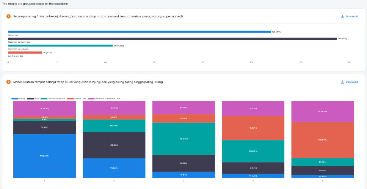The width and height of the screenshot is (367, 189).
Task: Click the '14 (4.7%)' bar value label
Action: coord(47,53)
